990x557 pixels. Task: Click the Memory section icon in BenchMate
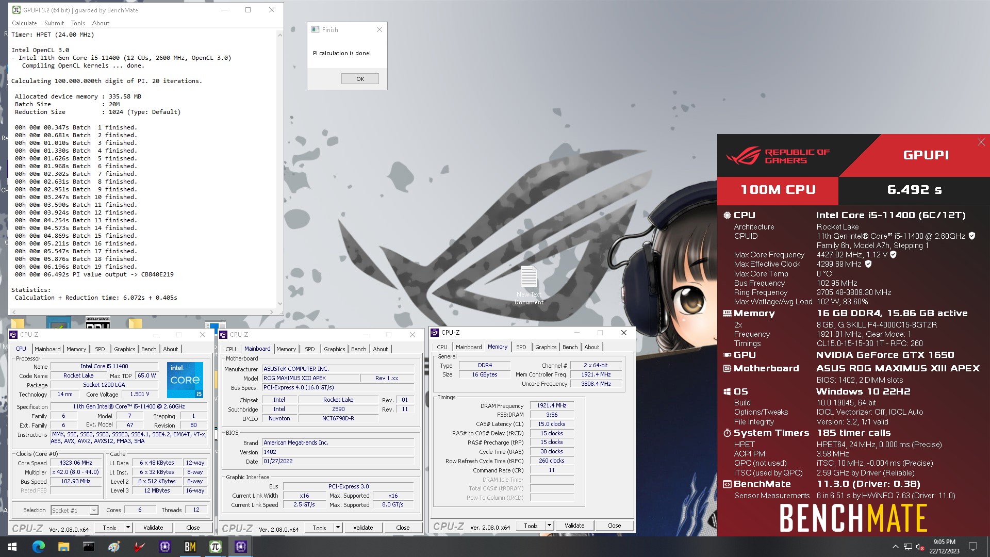tap(727, 313)
